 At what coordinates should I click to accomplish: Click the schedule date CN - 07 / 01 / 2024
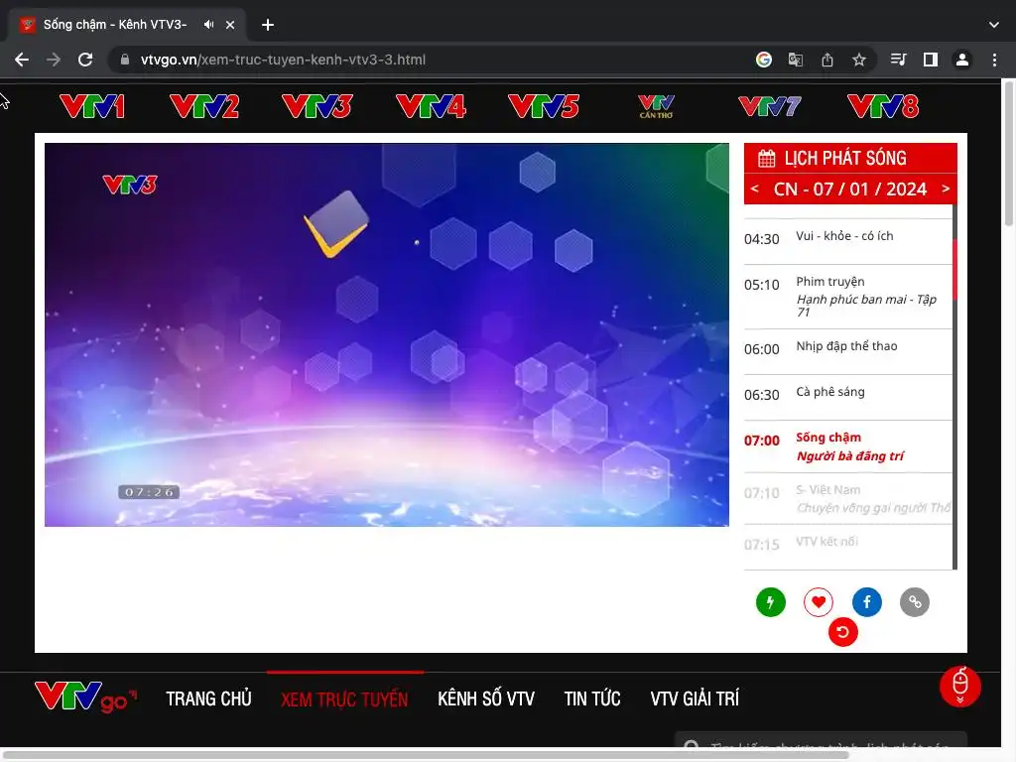850,189
